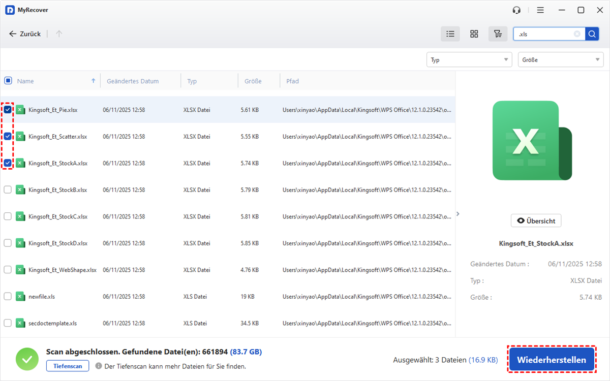Start a Tiefenscan
The height and width of the screenshot is (381, 610).
coord(68,366)
